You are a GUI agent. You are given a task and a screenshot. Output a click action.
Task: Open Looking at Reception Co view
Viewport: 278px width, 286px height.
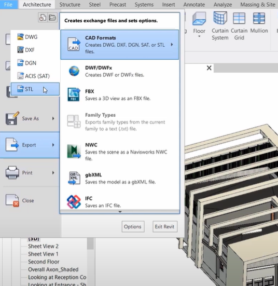[x=57, y=277]
